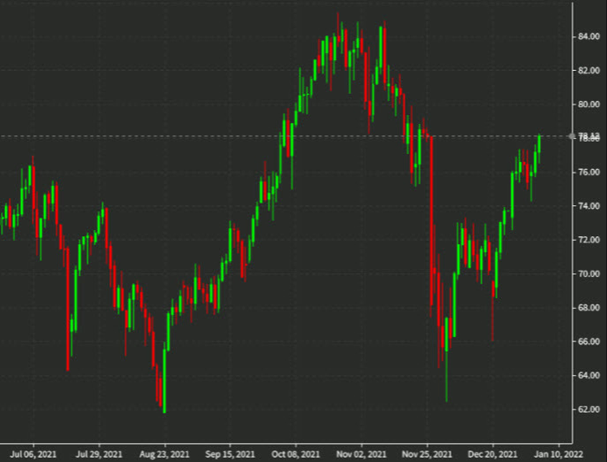Click the 70.00 price axis label
The width and height of the screenshot is (607, 462).
coord(589,274)
